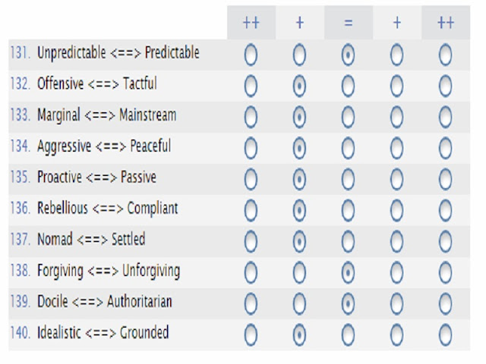Choose strongly Nomad for item 137
The image size is (486, 364).
click(x=251, y=241)
